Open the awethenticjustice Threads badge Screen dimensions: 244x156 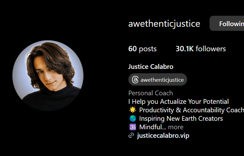(158, 80)
